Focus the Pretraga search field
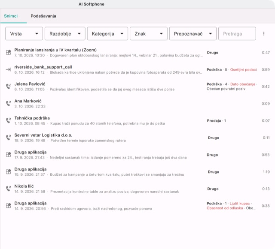The height and width of the screenshot is (249, 275). tap(237, 33)
